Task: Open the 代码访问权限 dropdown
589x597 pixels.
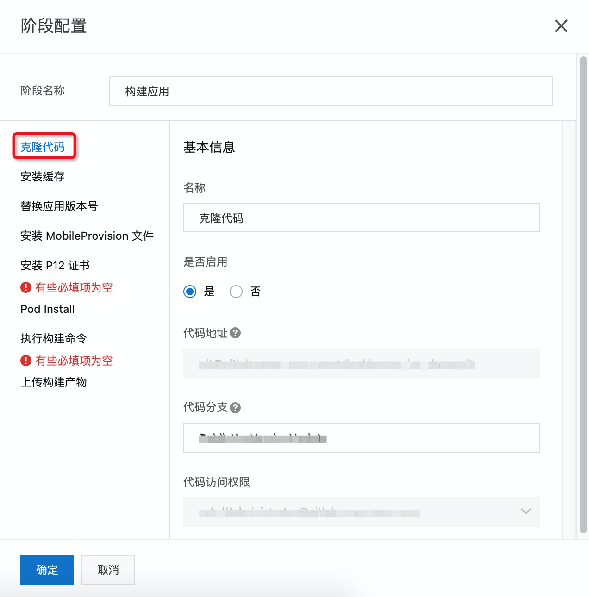Action: tap(362, 512)
